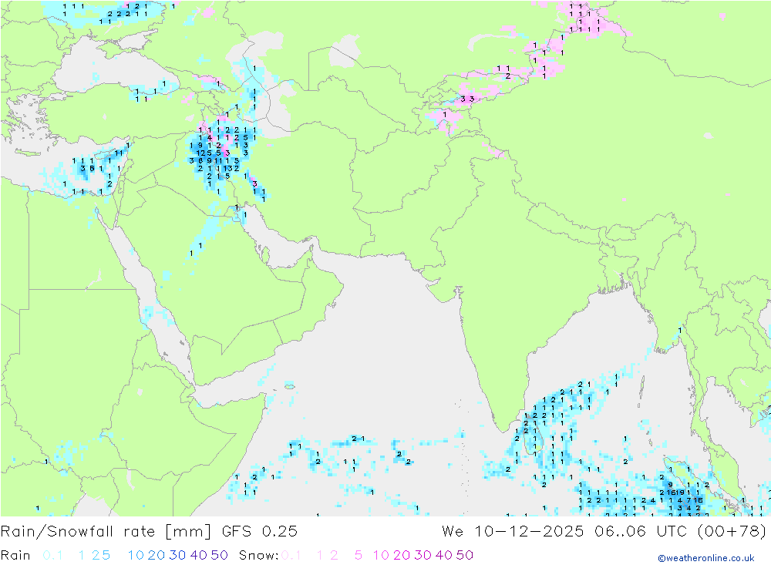Click the 'Snow:' legend label

pos(258,555)
